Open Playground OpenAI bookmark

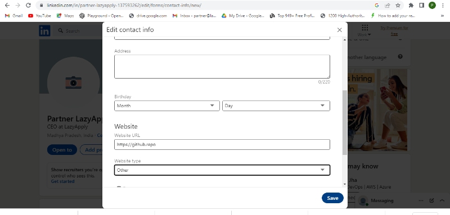102,16
